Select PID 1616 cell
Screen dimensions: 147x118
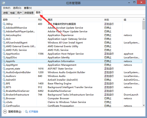pyautogui.click(x=41, y=69)
